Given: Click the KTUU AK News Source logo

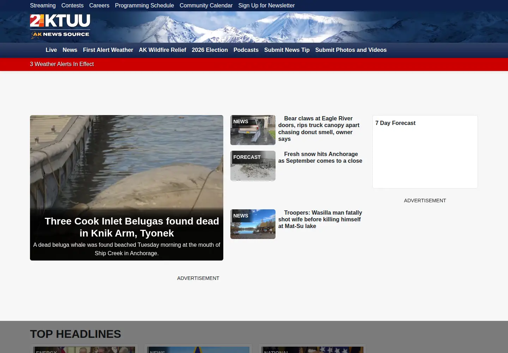Looking at the screenshot, I should click(x=60, y=26).
